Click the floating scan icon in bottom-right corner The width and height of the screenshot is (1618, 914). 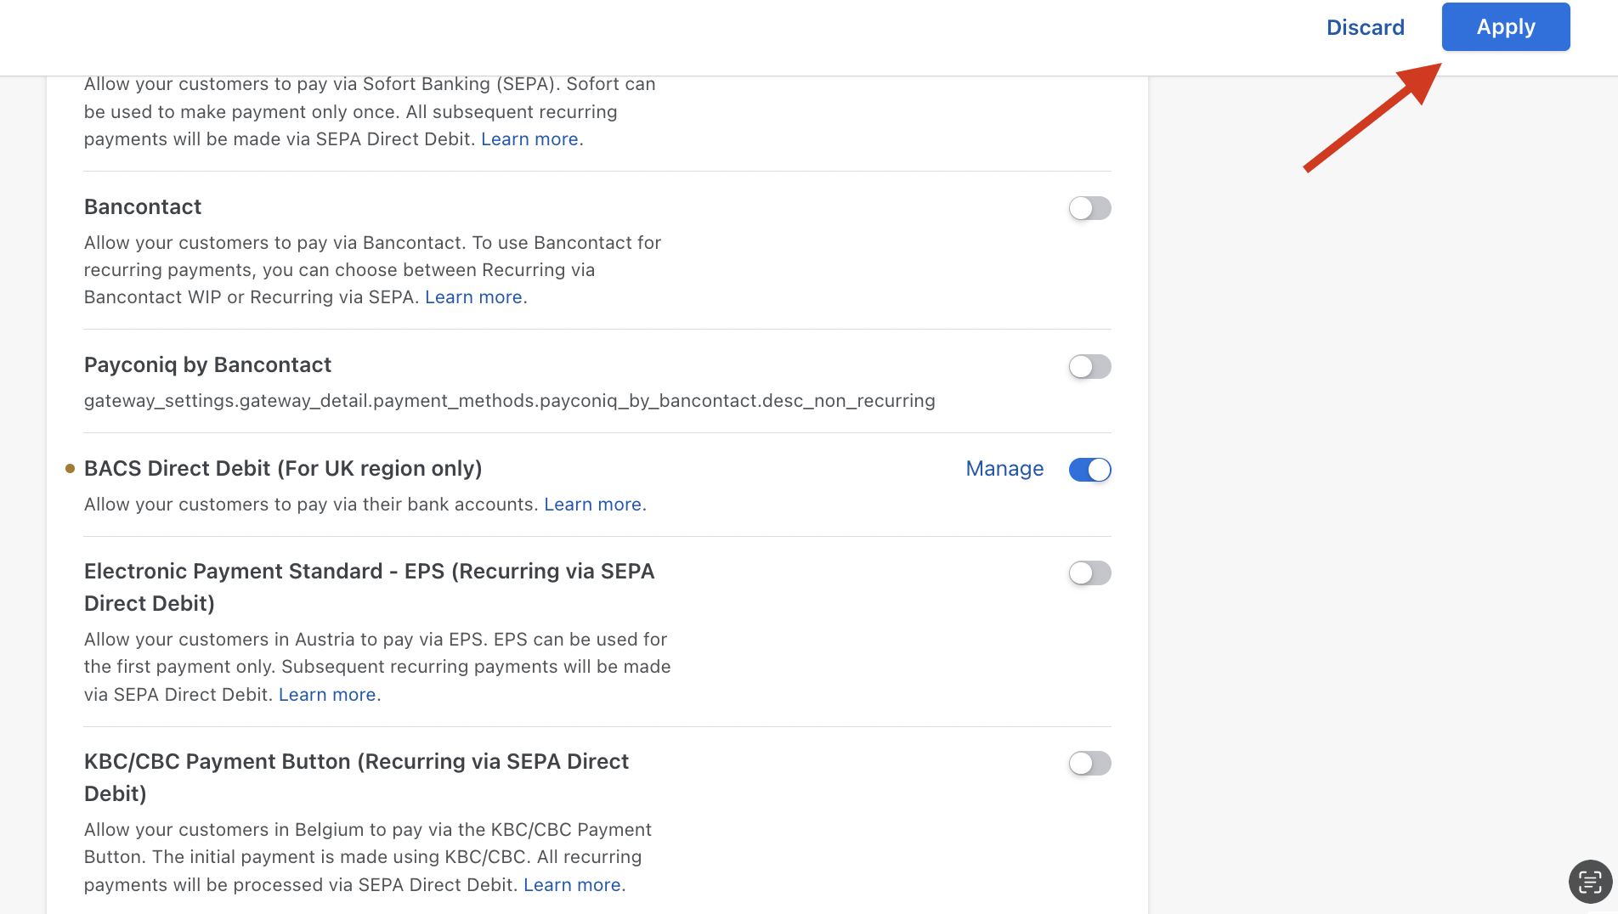pyautogui.click(x=1589, y=882)
